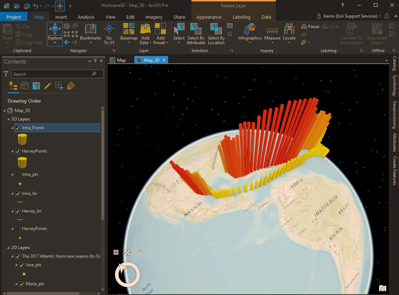
Task: Click the filter funnel in Contents
Action: pyautogui.click(x=6, y=74)
